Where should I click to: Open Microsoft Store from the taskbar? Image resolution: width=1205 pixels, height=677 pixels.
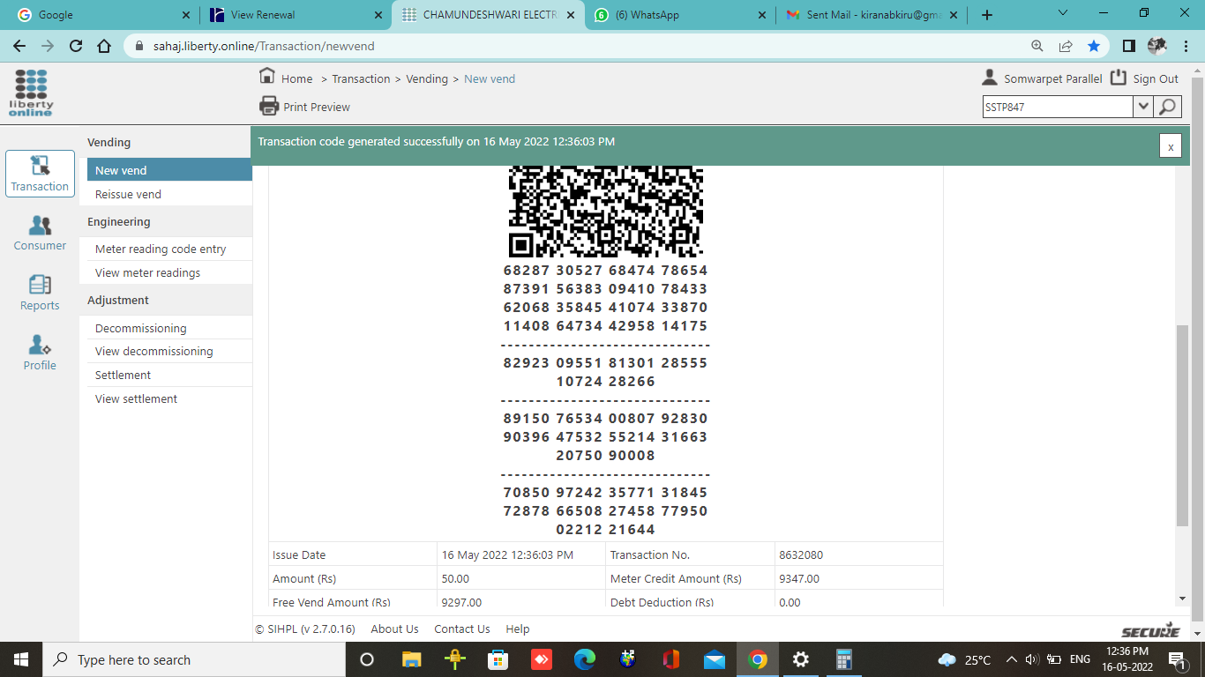point(498,659)
